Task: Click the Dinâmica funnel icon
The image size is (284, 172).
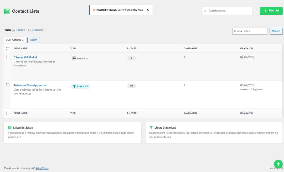Action: [x=74, y=86]
